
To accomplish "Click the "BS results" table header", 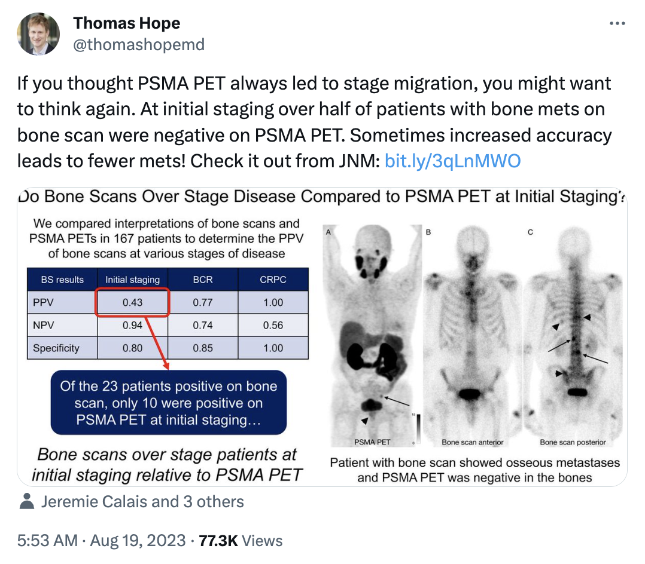I will pyautogui.click(x=62, y=279).
